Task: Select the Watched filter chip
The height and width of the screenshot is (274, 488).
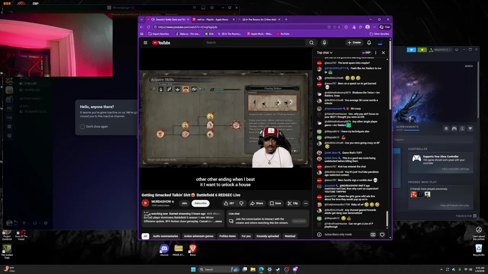Action: pyautogui.click(x=290, y=236)
